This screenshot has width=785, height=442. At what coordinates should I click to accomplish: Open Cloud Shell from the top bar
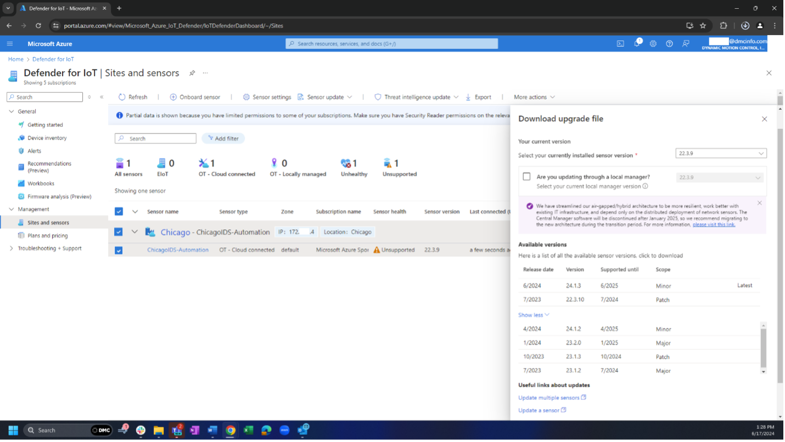click(x=620, y=44)
